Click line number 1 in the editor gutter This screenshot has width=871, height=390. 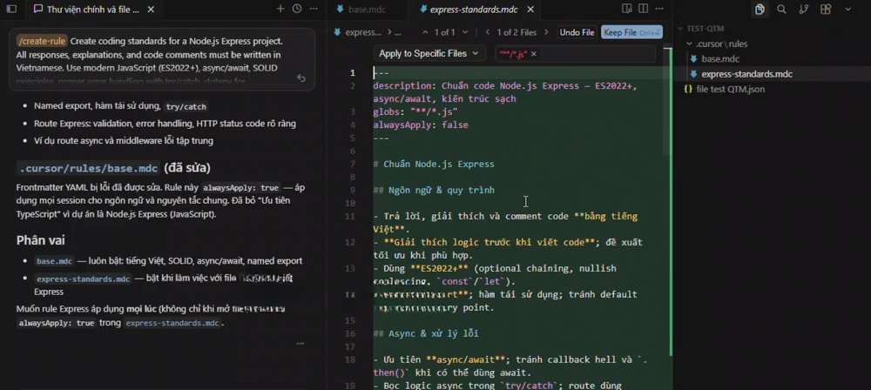click(x=352, y=73)
